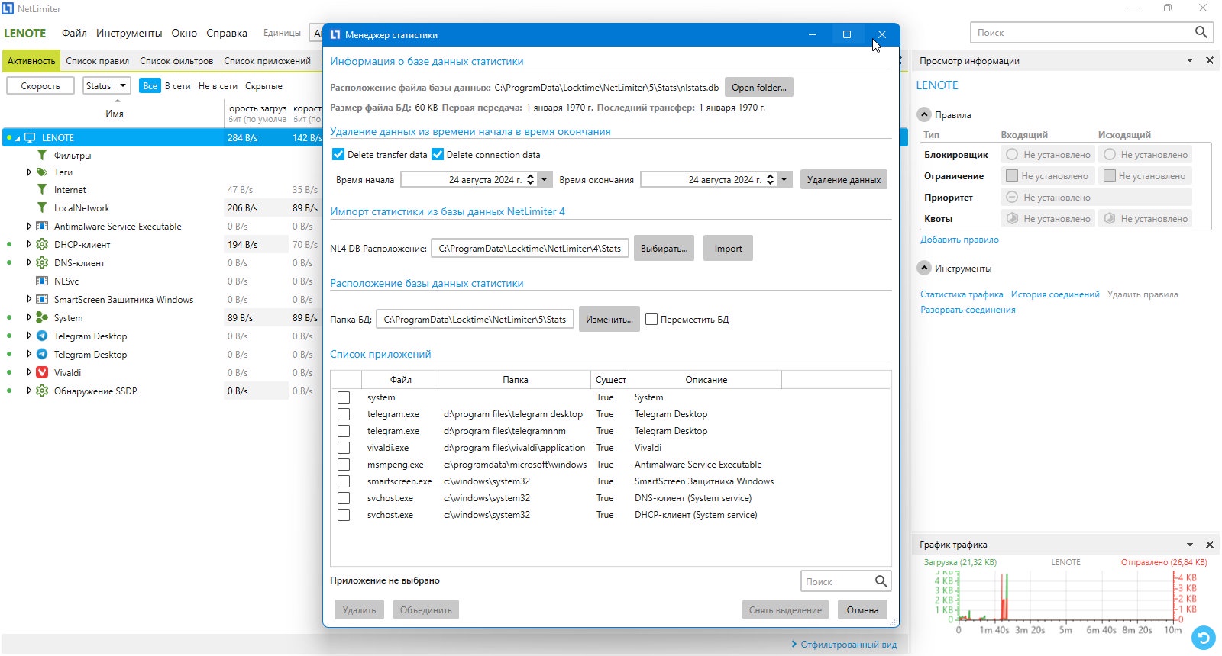Viewport: 1222px width, 656px height.
Task: Uncheck Delete transfer data checkbox
Action: [x=338, y=154]
